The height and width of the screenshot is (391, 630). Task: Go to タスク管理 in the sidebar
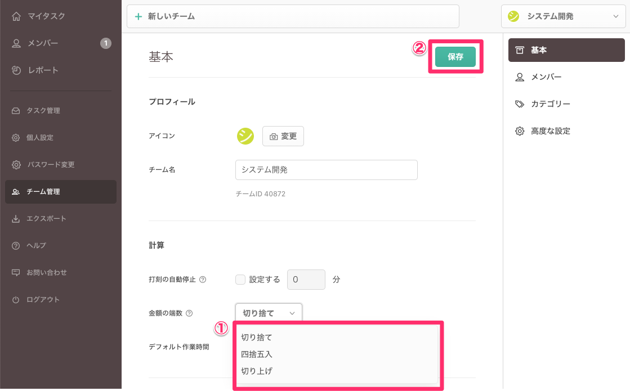43,111
